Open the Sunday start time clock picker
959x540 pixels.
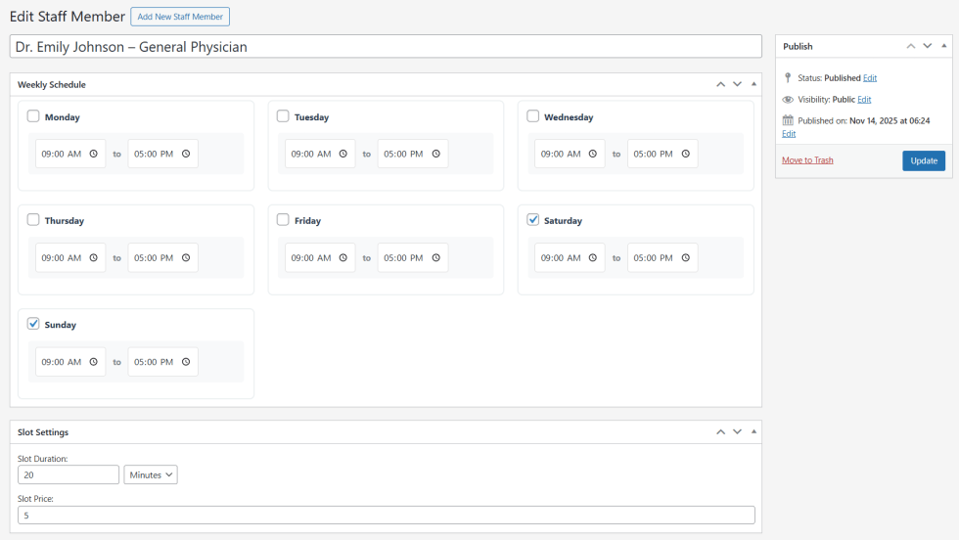click(x=94, y=362)
